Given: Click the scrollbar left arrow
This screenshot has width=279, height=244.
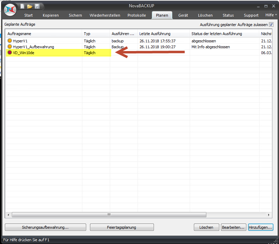Looking at the screenshot, I should [x=8, y=215].
